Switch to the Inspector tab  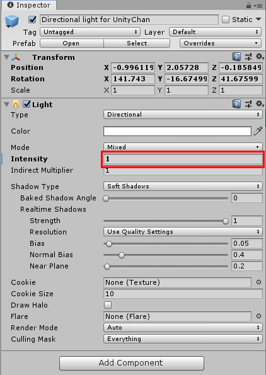click(29, 5)
